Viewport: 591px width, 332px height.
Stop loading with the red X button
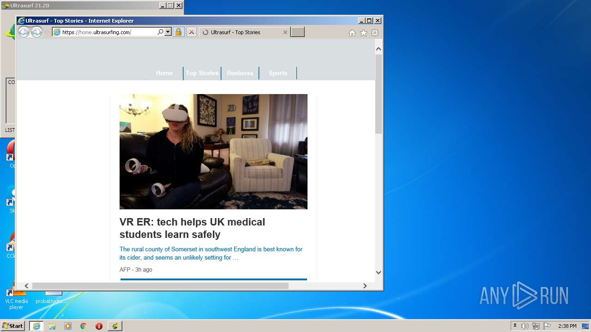(192, 32)
